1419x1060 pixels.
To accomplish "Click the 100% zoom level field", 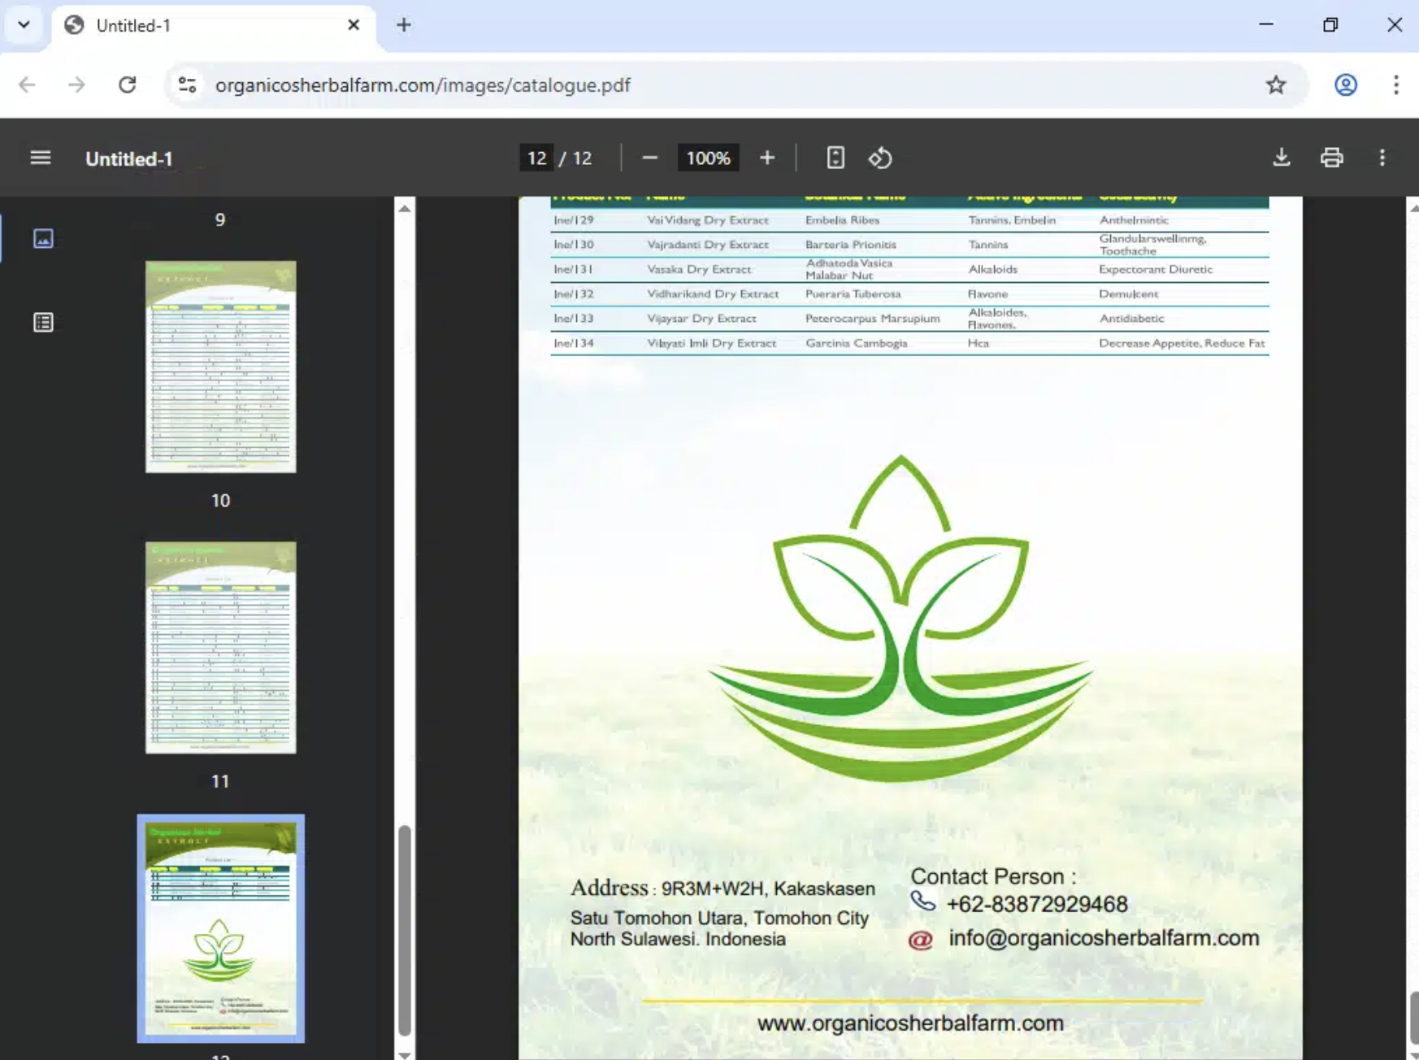I will coord(708,158).
